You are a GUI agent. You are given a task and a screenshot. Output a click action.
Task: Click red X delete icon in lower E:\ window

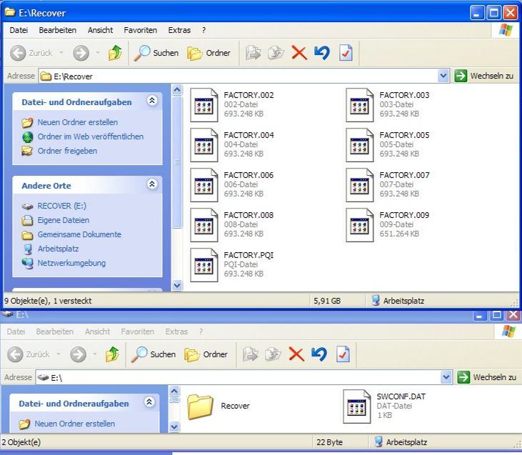coord(296,354)
